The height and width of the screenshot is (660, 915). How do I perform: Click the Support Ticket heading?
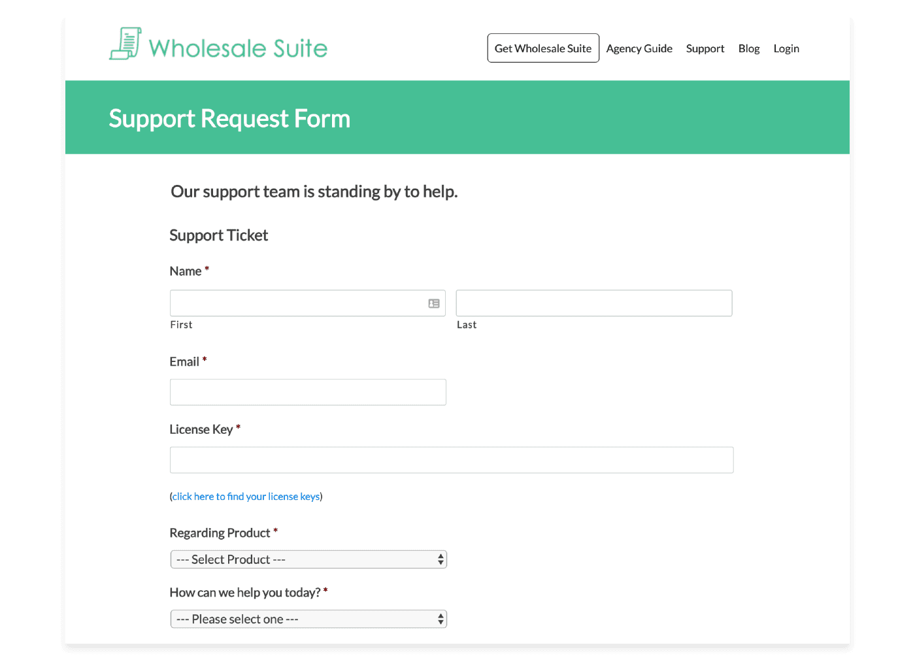[218, 235]
